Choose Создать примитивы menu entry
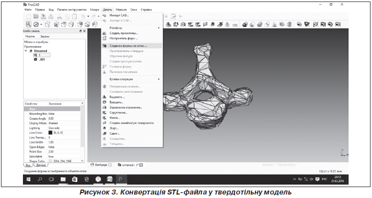The image size is (372, 198). 132,33
